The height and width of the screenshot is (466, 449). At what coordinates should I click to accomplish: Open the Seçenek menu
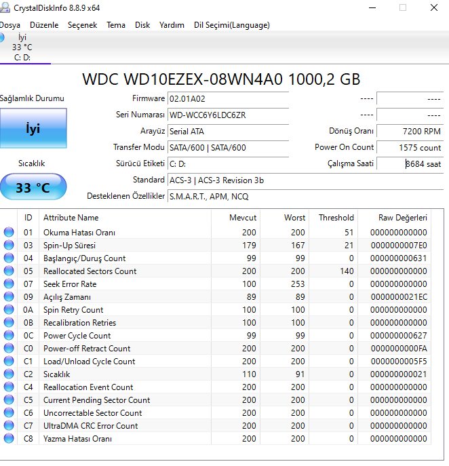pyautogui.click(x=82, y=25)
